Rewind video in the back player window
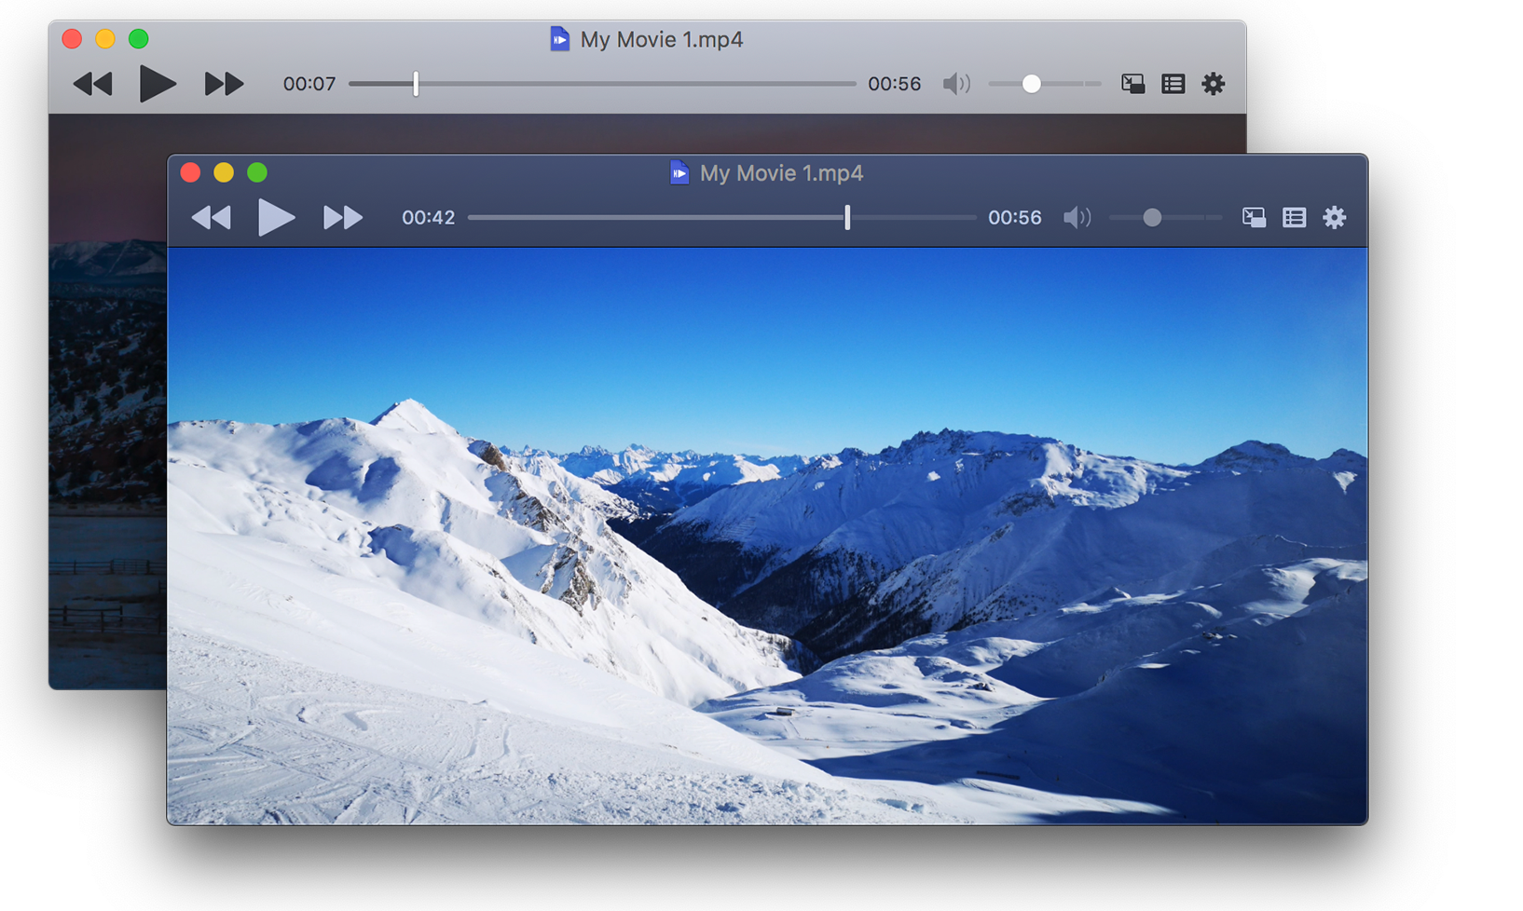 tap(92, 84)
